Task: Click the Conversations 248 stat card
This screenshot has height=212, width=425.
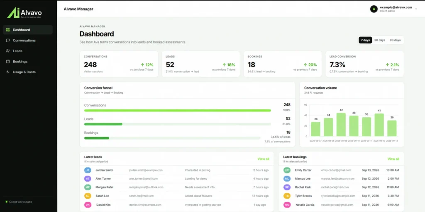Action: (119, 64)
